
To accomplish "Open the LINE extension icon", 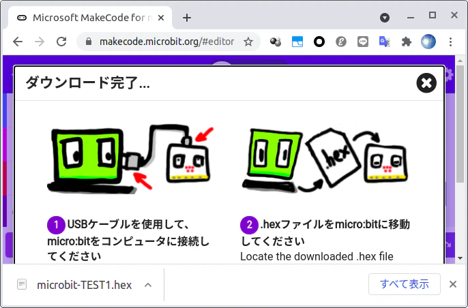I will coord(363,42).
